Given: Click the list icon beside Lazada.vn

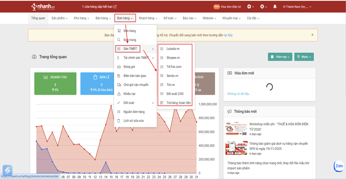Looking at the screenshot, I should (162, 49).
